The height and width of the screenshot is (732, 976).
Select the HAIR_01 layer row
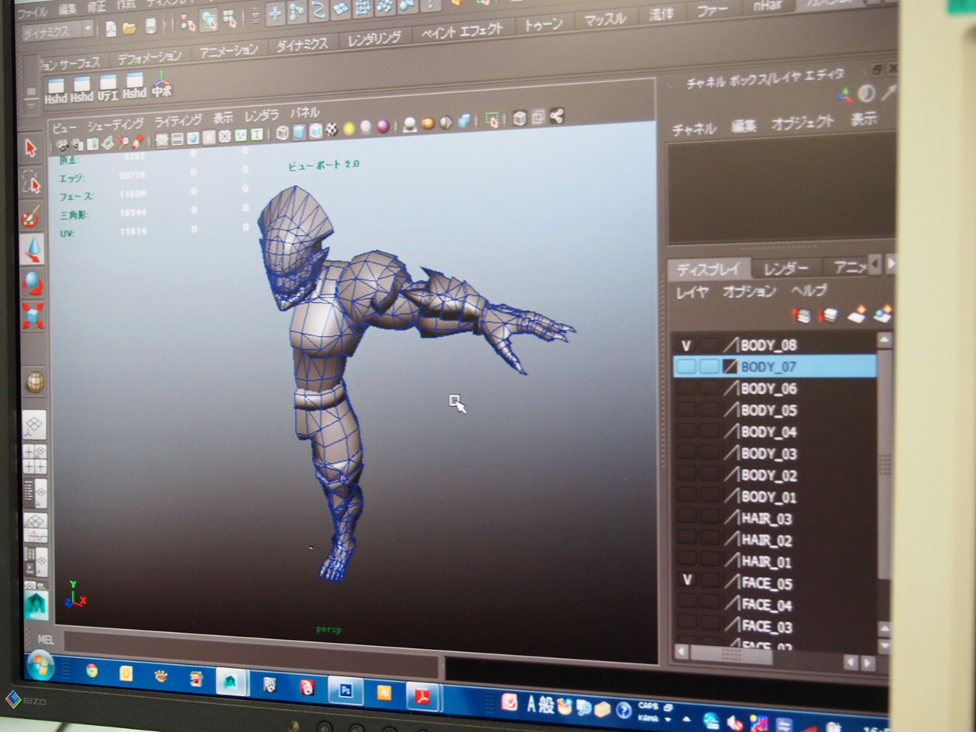tap(776, 560)
